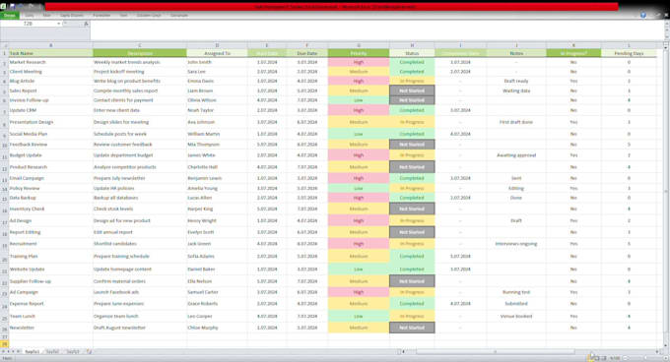The image size is (670, 362).
Task: Switch to the Sayfa3 sheet tab
Action: [73, 352]
